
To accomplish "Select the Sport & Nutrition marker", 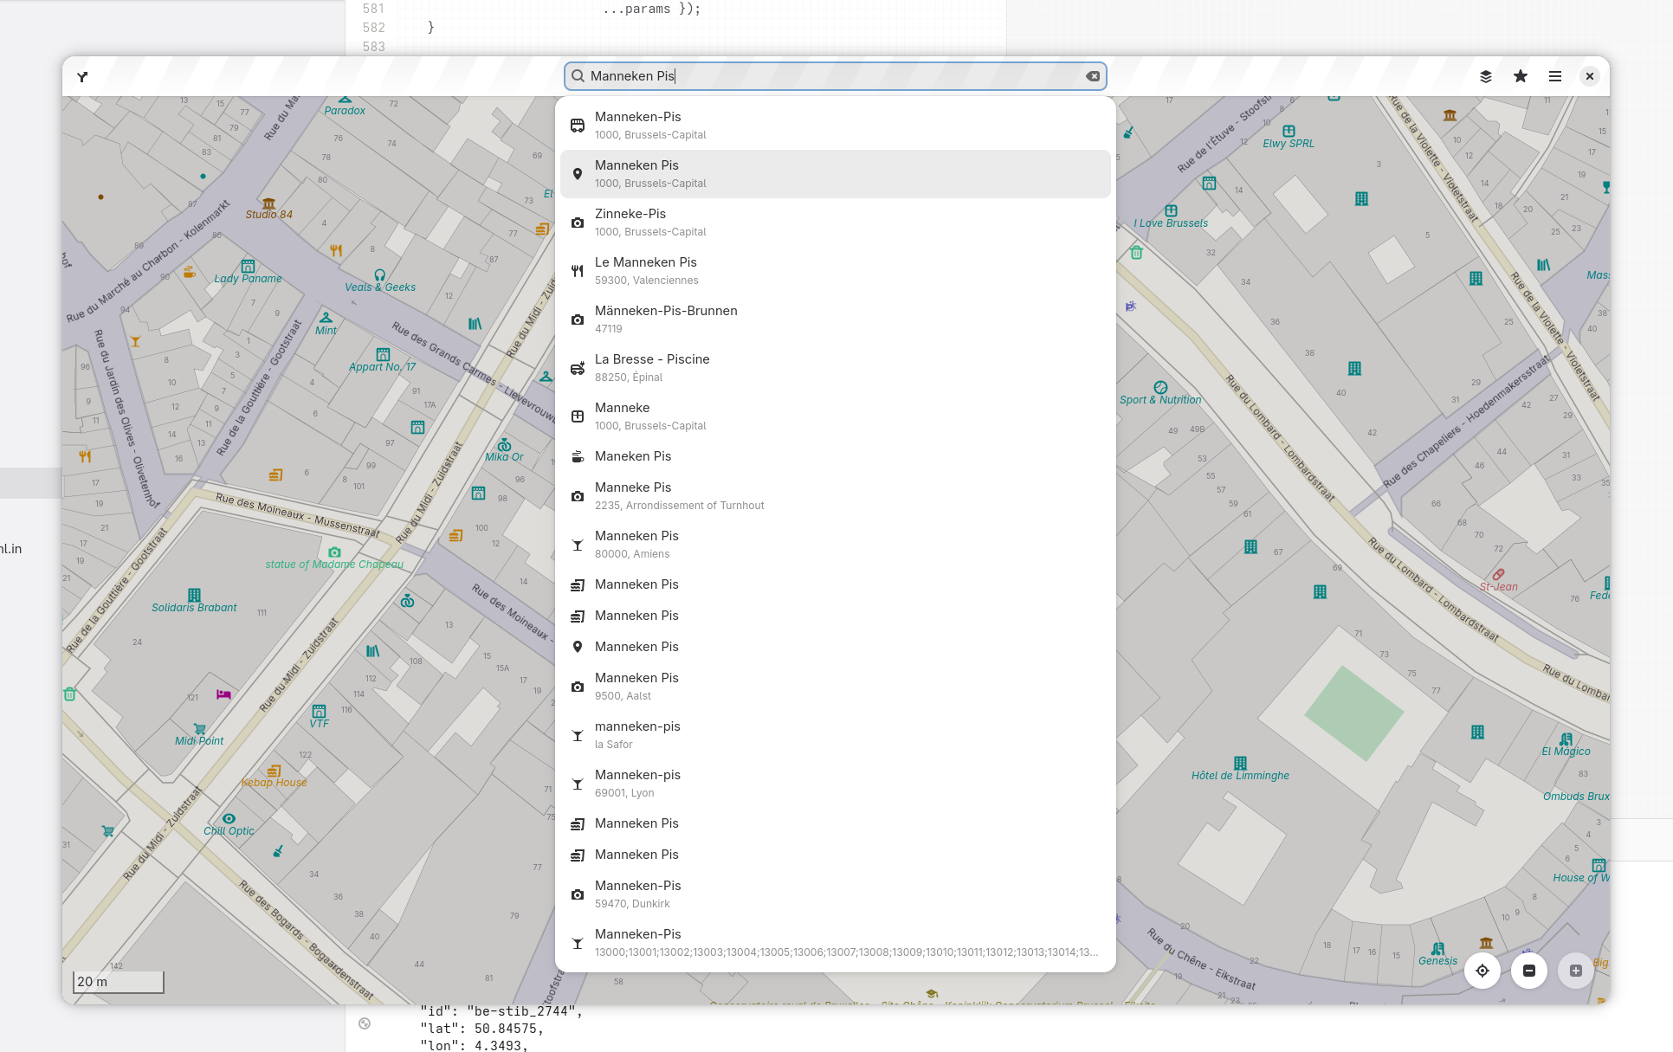I will pos(1160,393).
